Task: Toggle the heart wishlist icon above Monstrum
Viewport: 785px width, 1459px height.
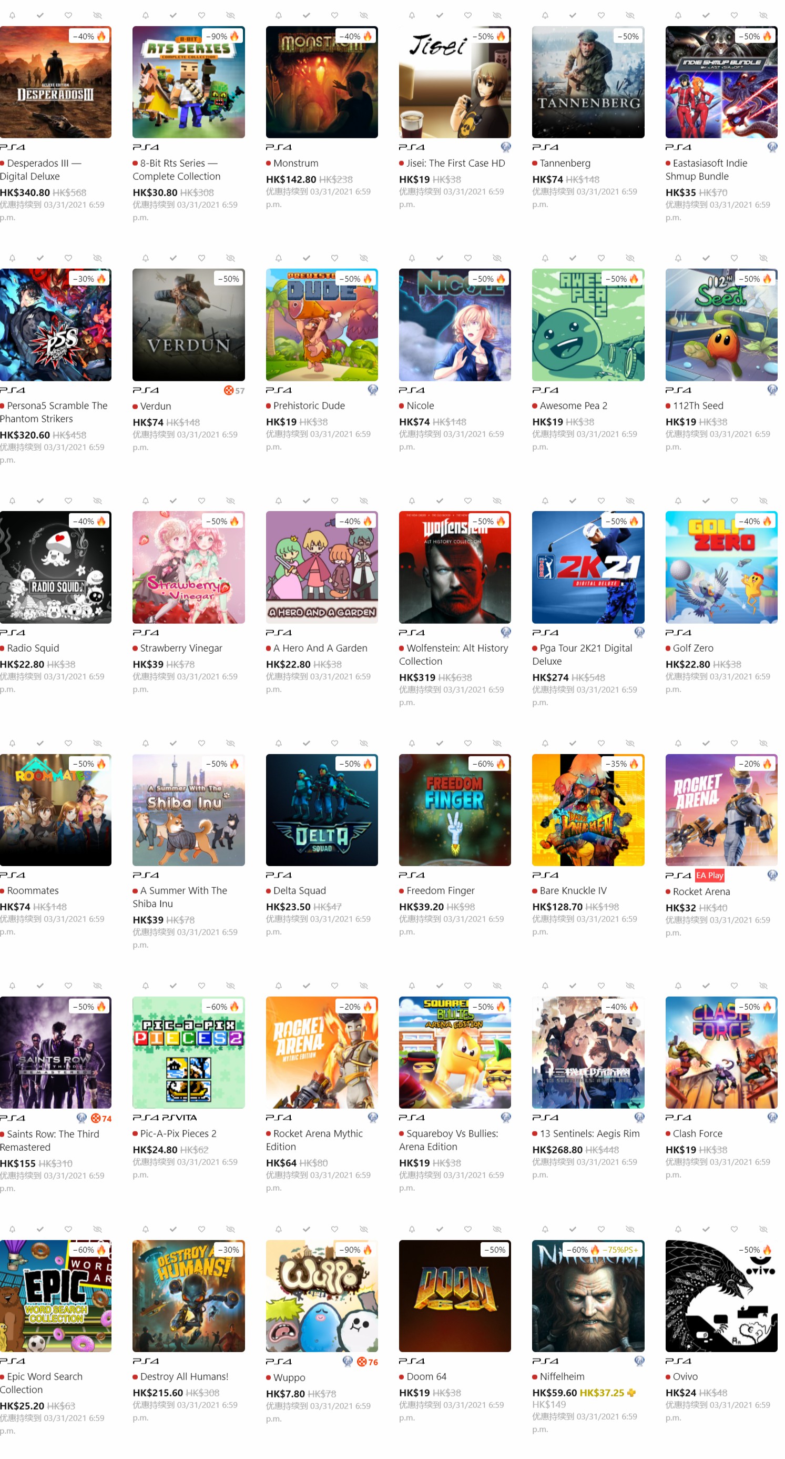Action: coord(335,15)
